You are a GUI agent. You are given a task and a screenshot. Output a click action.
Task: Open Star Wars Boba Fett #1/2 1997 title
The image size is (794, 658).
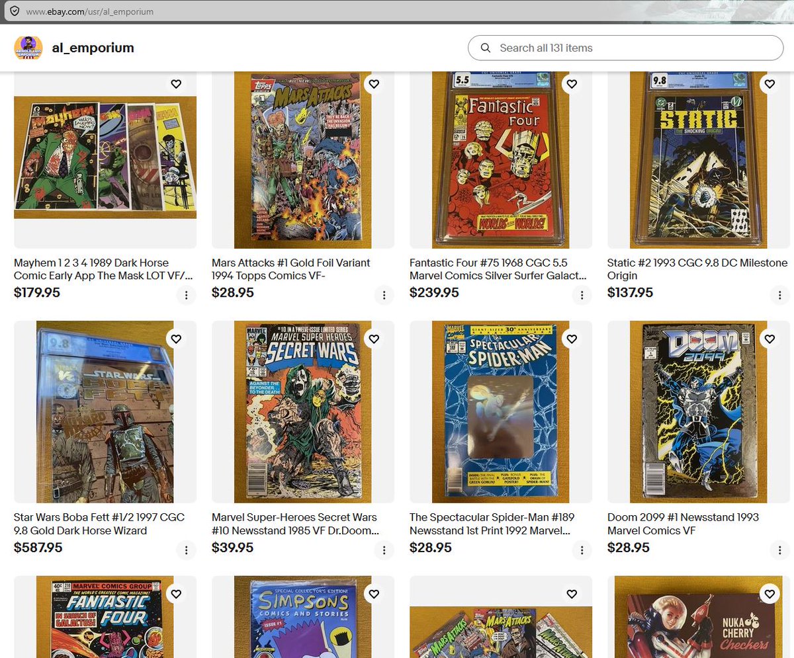coord(99,524)
